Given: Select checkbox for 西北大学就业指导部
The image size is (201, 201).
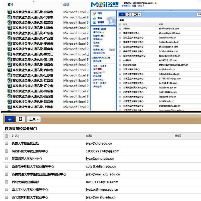Looking at the screenshot, I should 6,182.
